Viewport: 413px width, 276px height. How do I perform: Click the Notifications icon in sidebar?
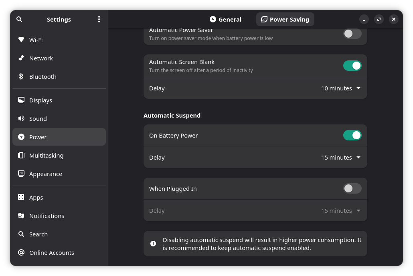pos(21,216)
